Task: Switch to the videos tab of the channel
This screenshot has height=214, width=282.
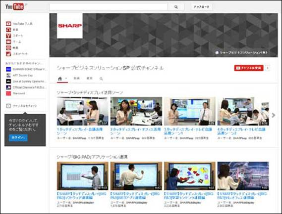Action: (x=77, y=78)
